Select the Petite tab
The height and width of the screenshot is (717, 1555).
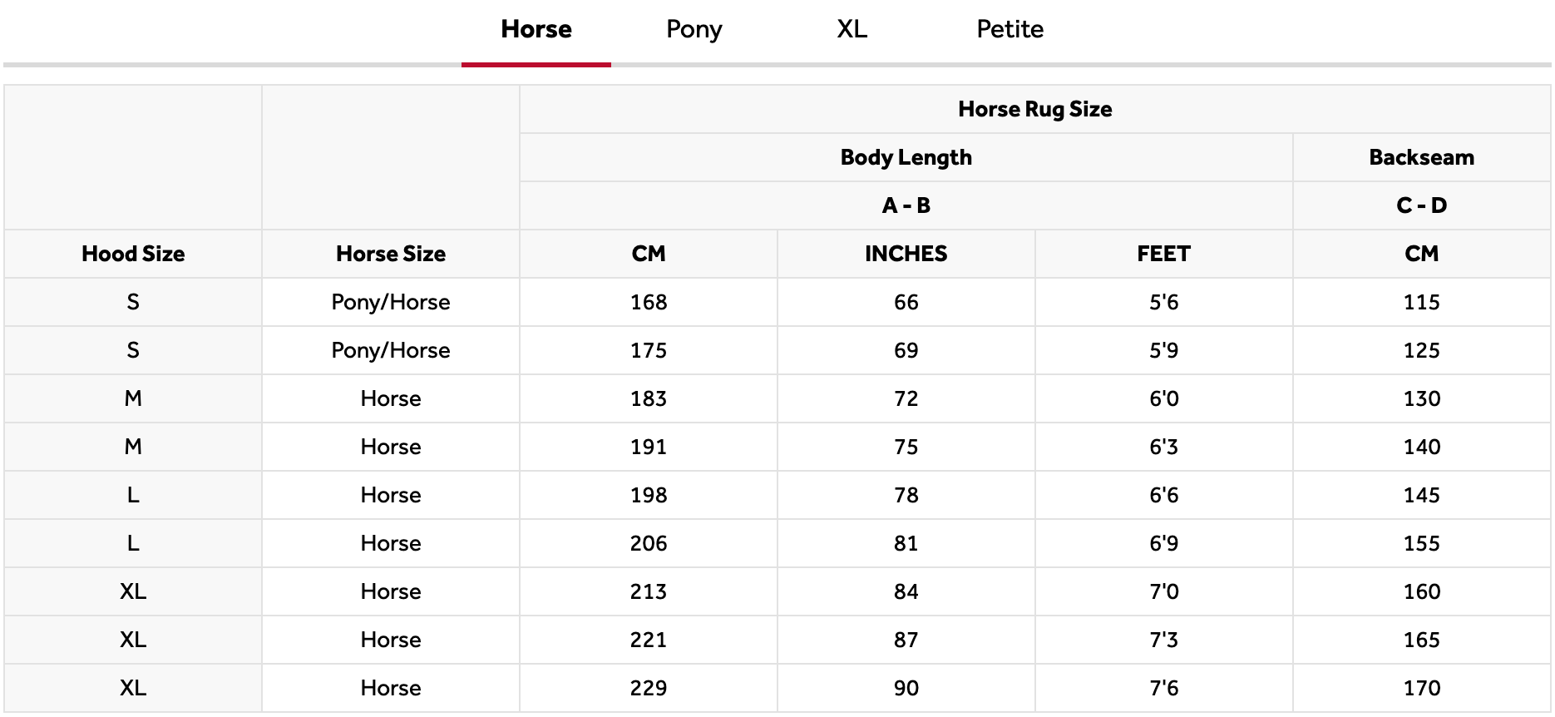point(1010,30)
